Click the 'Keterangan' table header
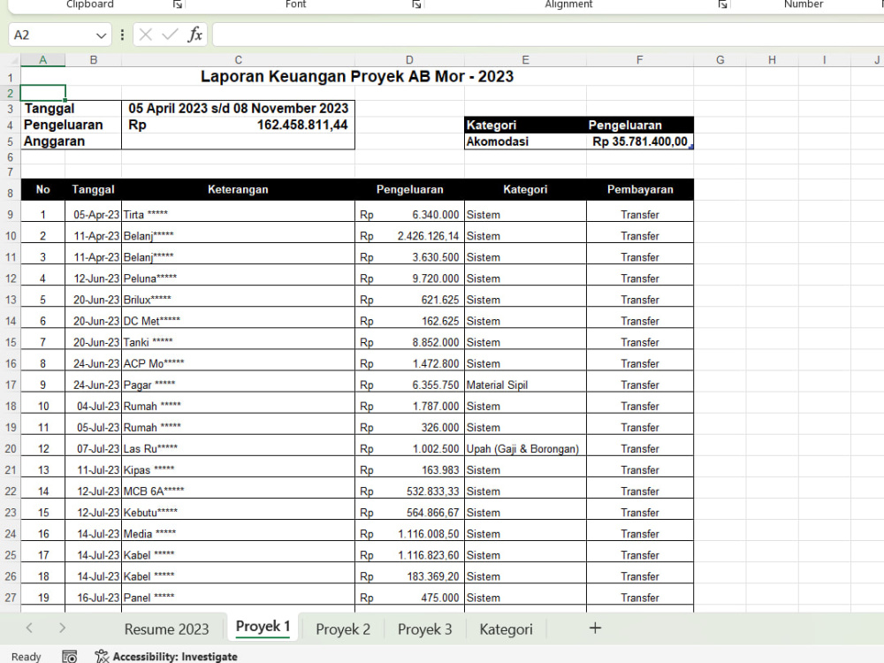884x663 pixels. (238, 189)
